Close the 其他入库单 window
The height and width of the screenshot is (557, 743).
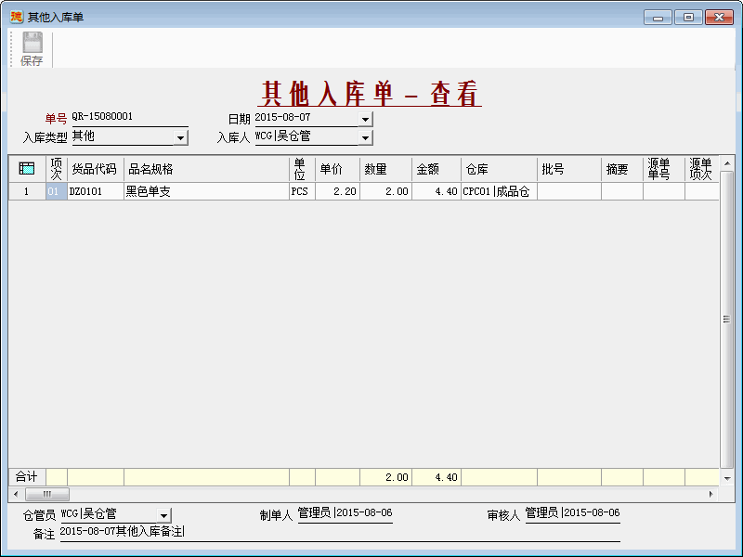(719, 18)
